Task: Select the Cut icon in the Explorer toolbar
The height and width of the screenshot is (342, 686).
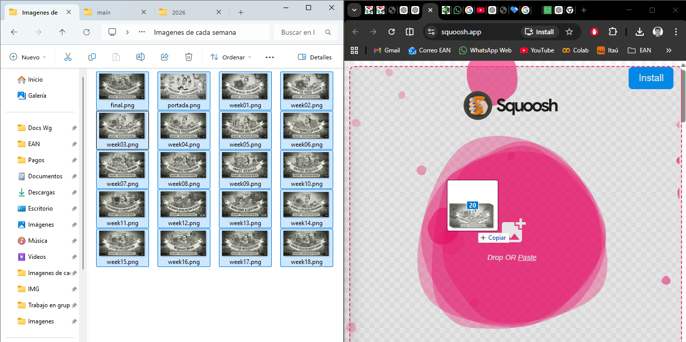Action: tap(68, 57)
